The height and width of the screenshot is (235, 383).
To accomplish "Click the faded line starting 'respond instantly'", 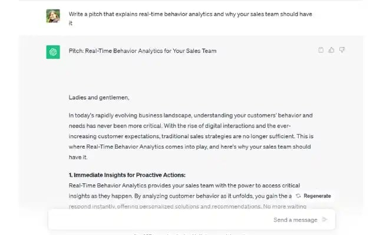I will (x=177, y=206).
